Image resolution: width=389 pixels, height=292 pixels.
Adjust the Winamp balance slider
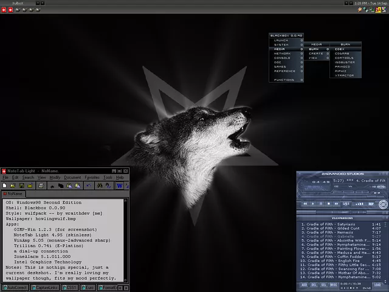[x=363, y=192]
